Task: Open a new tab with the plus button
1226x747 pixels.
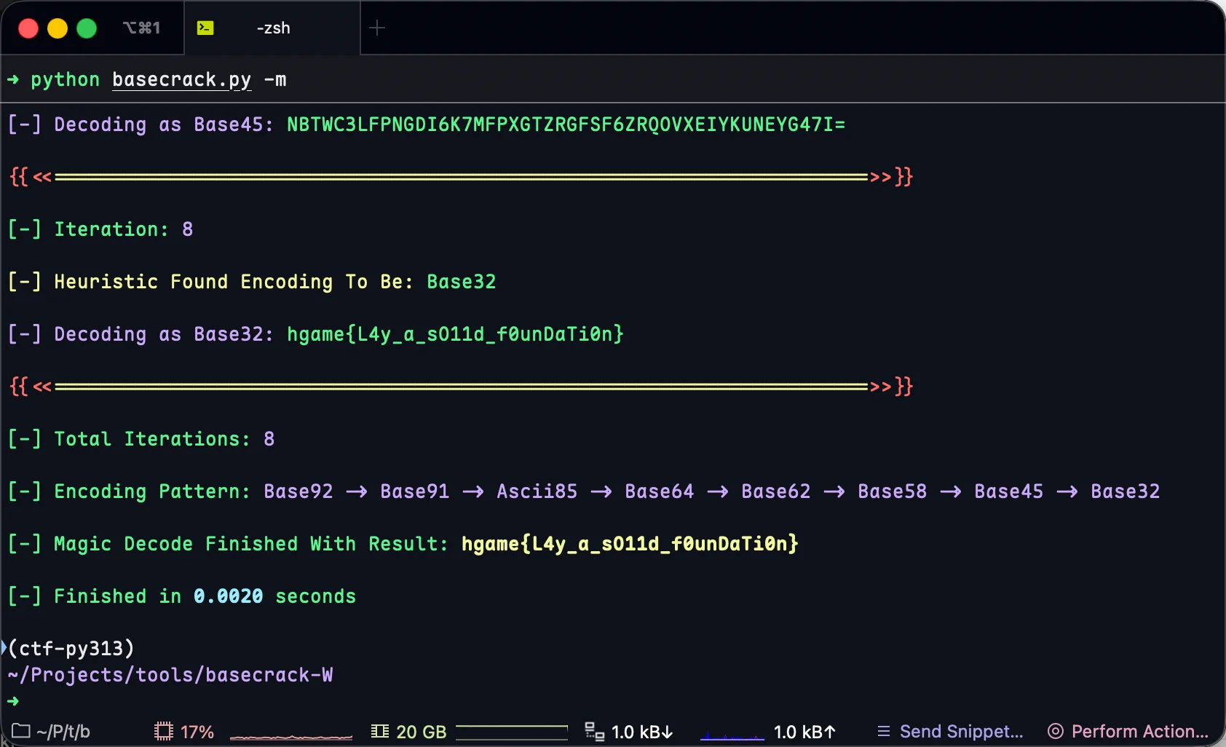Action: (377, 28)
